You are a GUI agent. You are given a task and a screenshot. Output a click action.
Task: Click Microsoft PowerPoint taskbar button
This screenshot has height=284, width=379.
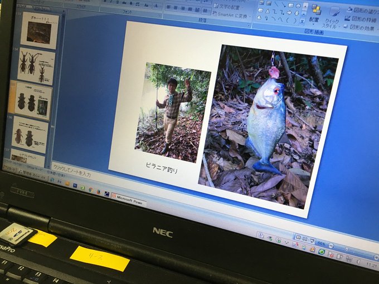(129, 200)
